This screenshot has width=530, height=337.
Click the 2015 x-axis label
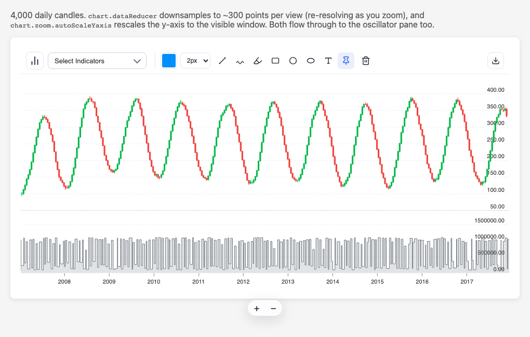click(x=377, y=282)
